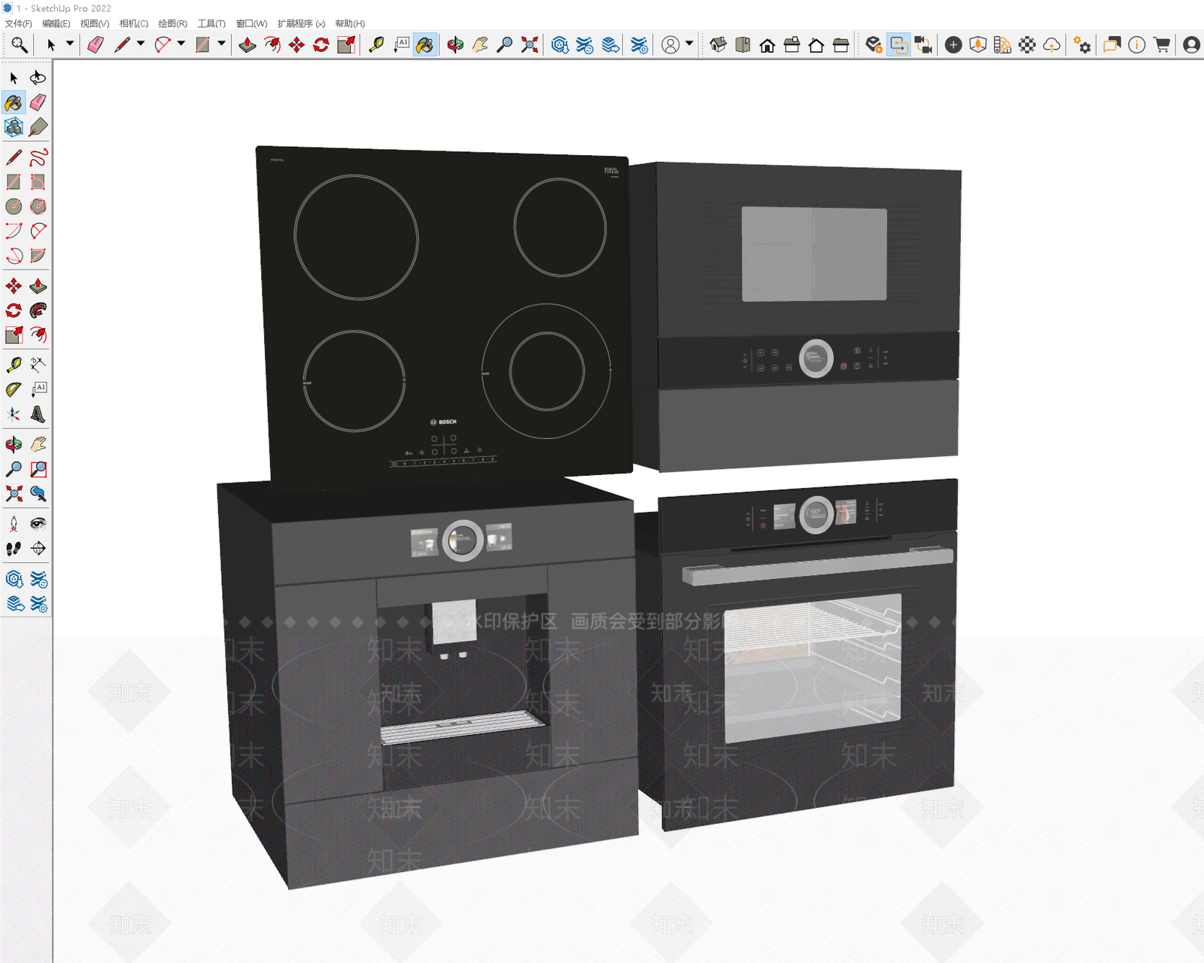Activate the Look Around eye tool
This screenshot has width=1204, height=963.
tap(38, 524)
